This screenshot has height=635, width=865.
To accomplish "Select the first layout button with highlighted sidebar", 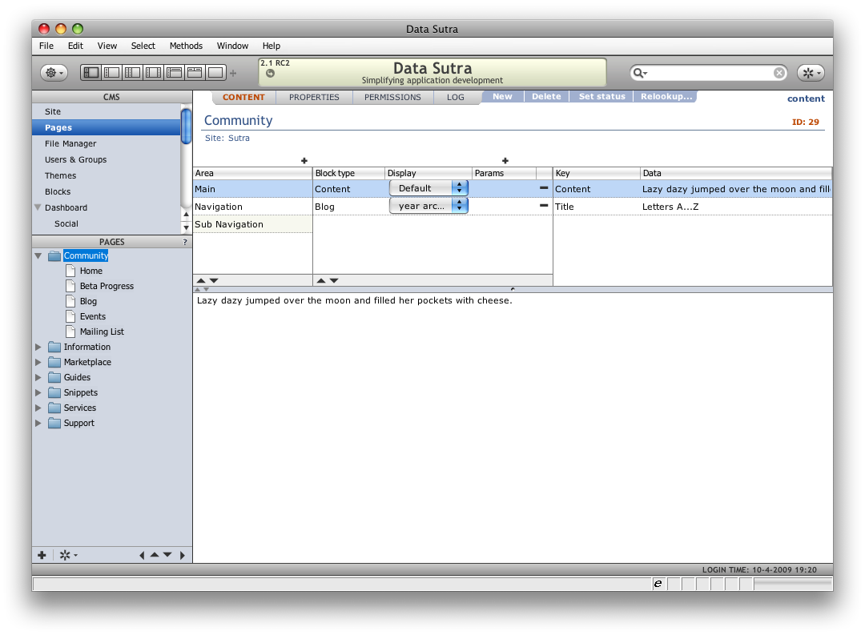I will coord(91,72).
